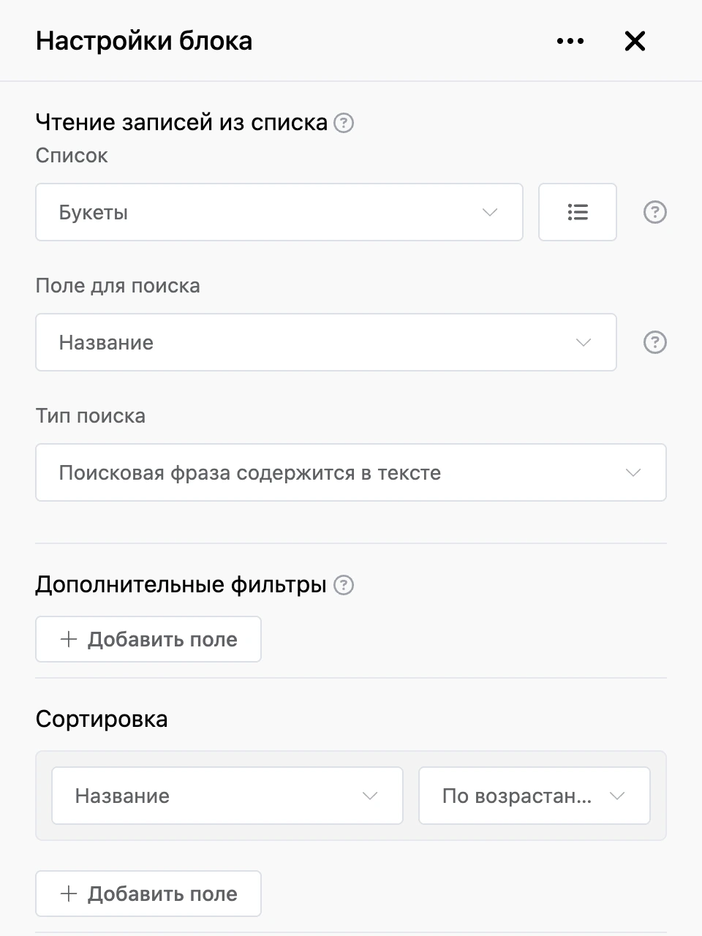Screen dimensions: 702x936
Task: Click help icon beside Поле для поиска dropdown
Action: [x=654, y=342]
